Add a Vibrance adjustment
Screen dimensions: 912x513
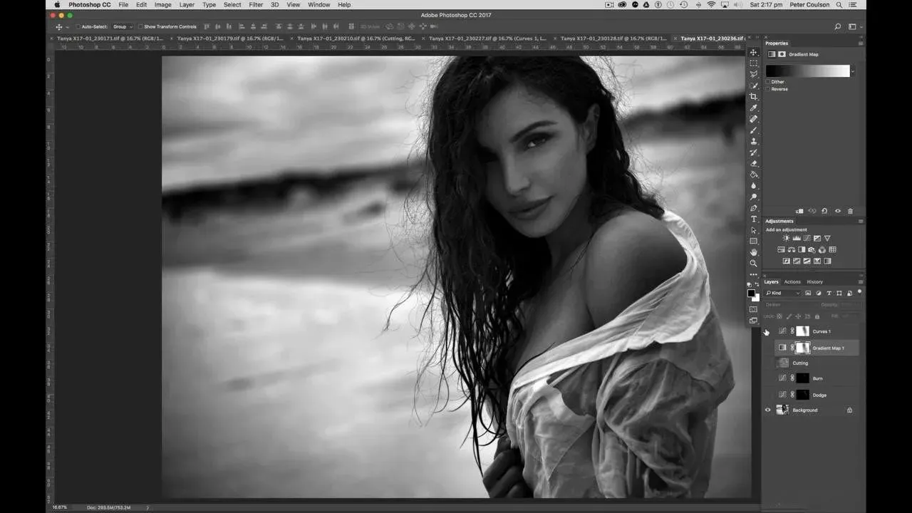point(827,239)
